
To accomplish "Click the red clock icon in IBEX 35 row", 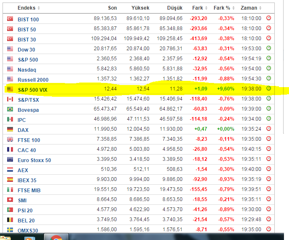I will tap(269, 178).
